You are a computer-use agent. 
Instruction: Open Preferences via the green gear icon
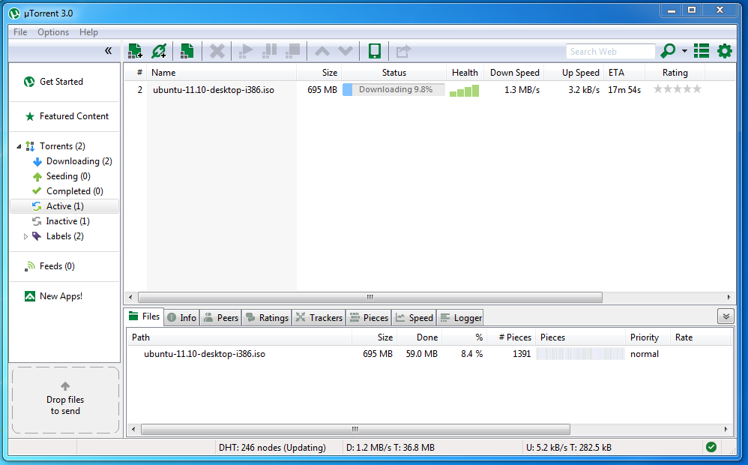(x=725, y=50)
